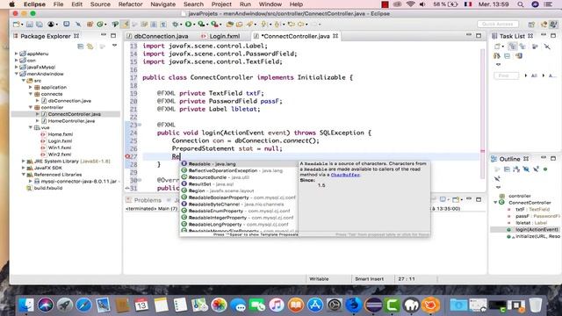Select ReflectiveOperationException from the proposals
This screenshot has height=316, width=562.
point(238,170)
